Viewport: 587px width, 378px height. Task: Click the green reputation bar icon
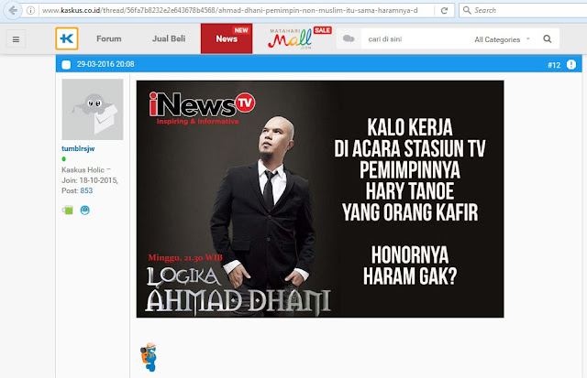pyautogui.click(x=68, y=211)
